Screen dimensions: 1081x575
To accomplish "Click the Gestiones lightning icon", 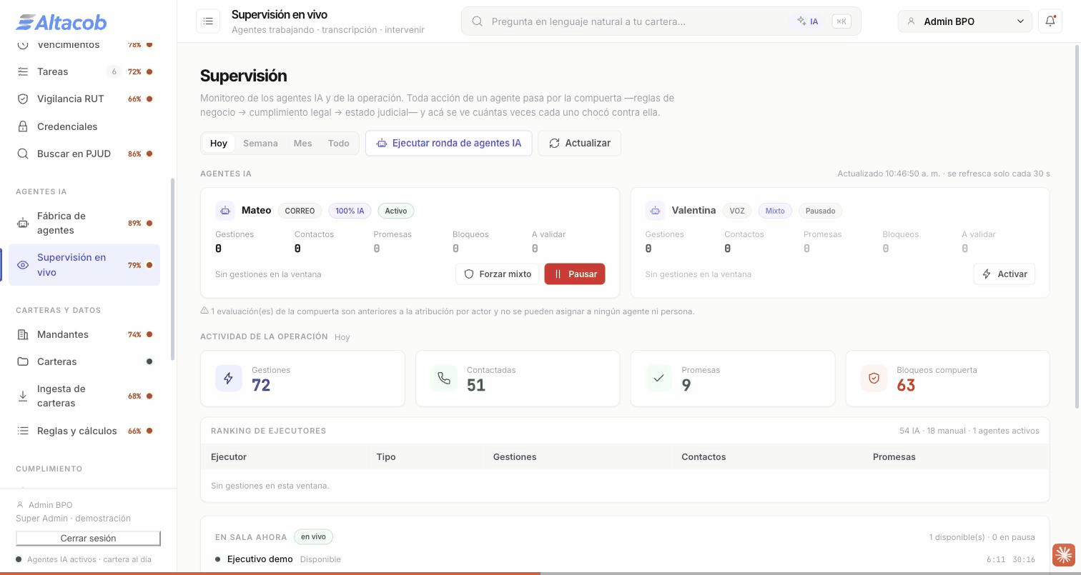I will (x=228, y=378).
